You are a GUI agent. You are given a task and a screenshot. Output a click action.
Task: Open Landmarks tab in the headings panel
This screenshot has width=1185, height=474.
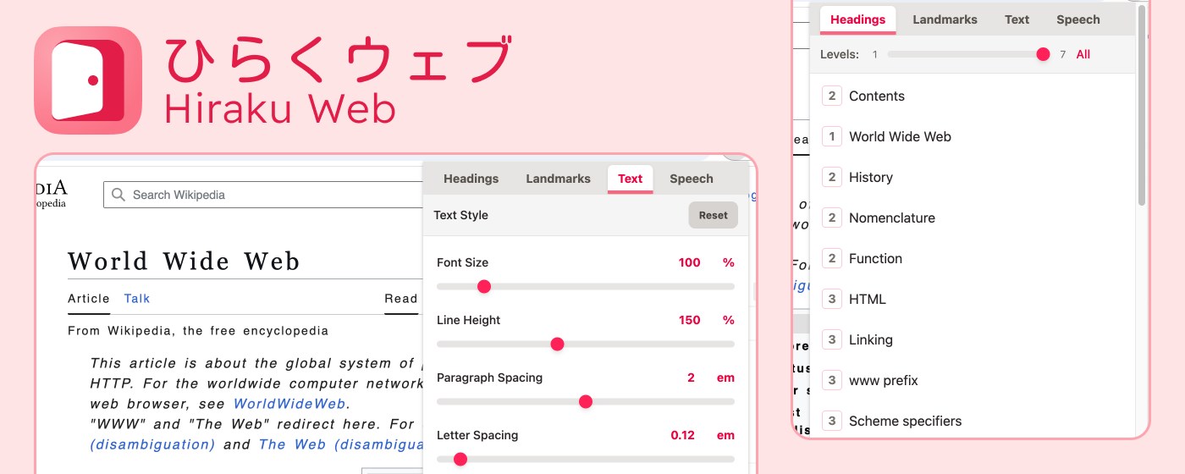(x=945, y=19)
